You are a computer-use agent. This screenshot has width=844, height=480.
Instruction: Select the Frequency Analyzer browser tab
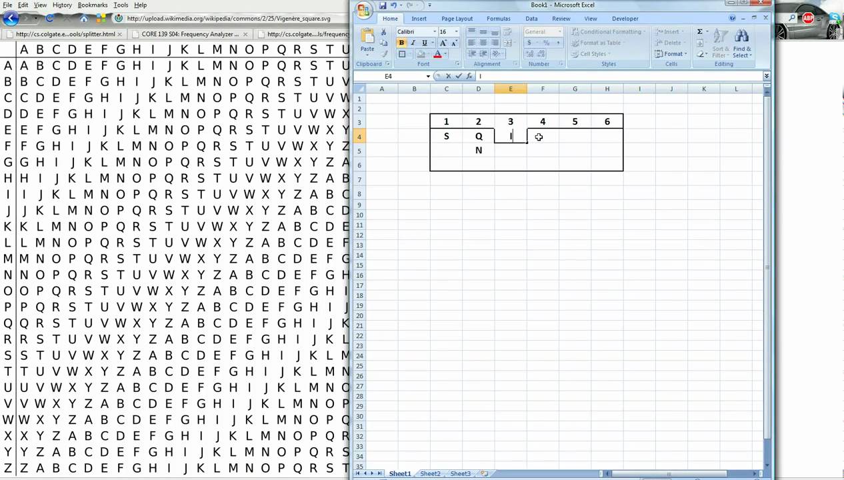coord(189,34)
